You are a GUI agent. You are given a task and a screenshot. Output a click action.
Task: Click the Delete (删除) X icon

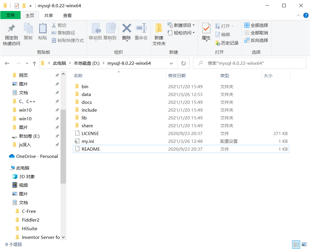coord(126,28)
